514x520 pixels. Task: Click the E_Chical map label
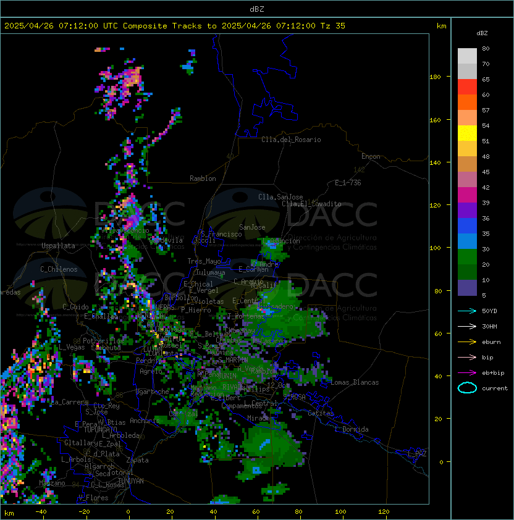[198, 284]
